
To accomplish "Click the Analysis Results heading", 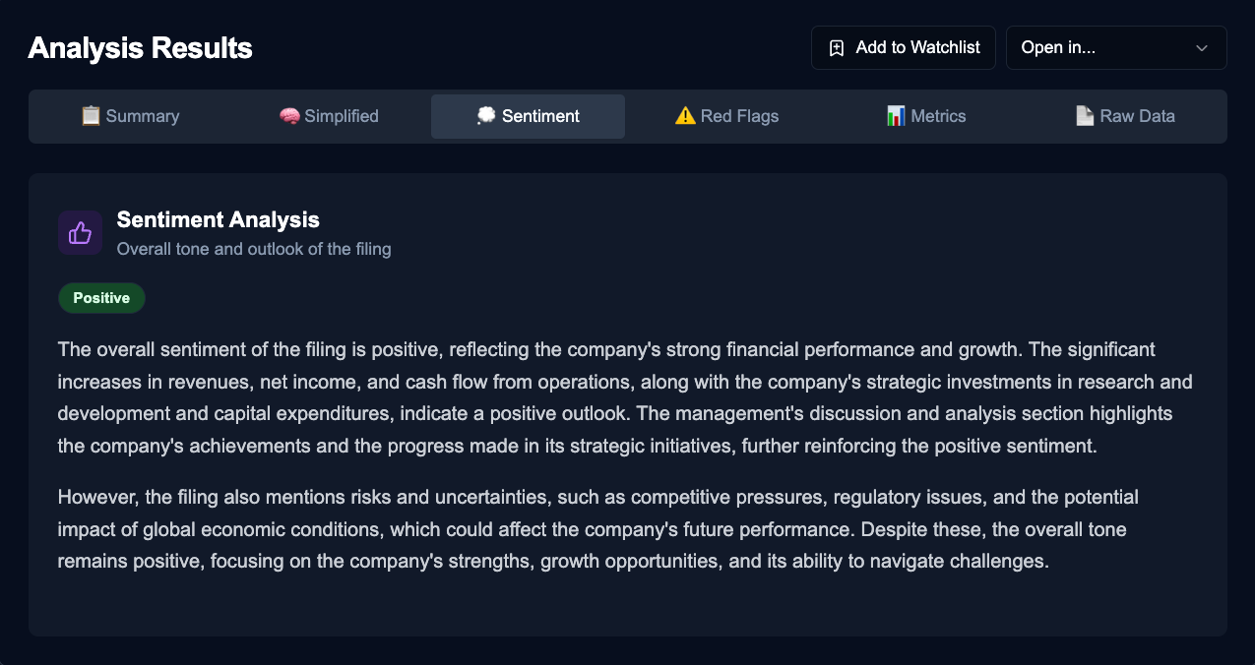I will [x=140, y=47].
